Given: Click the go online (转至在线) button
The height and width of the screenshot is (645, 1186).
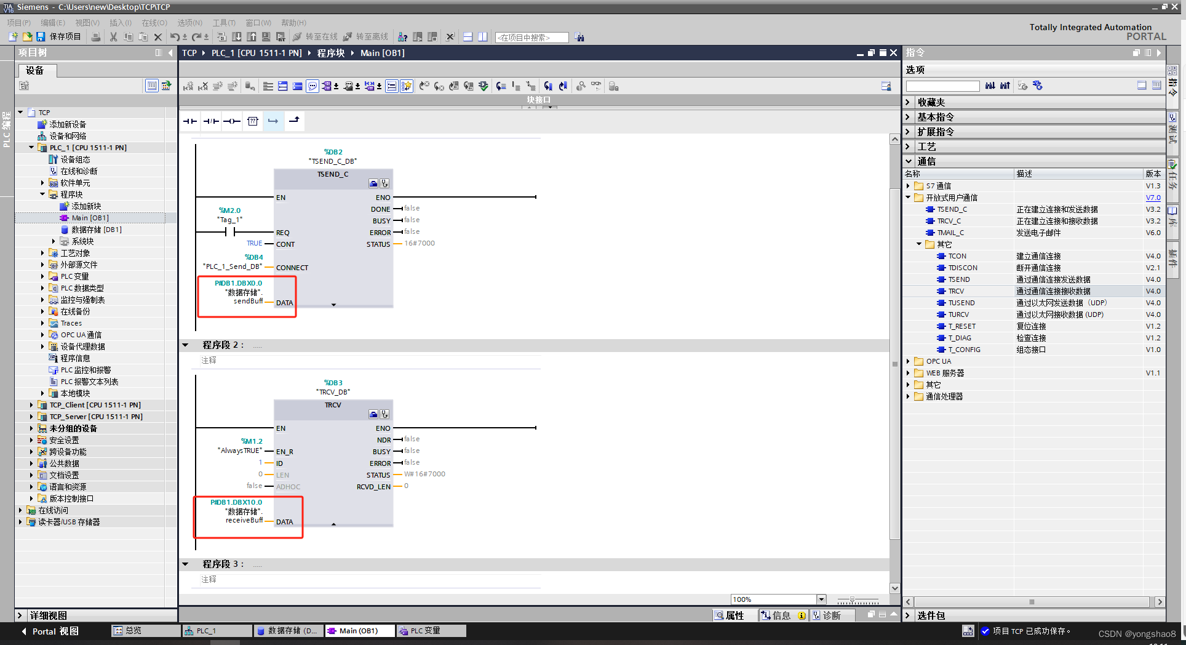Looking at the screenshot, I should 314,37.
